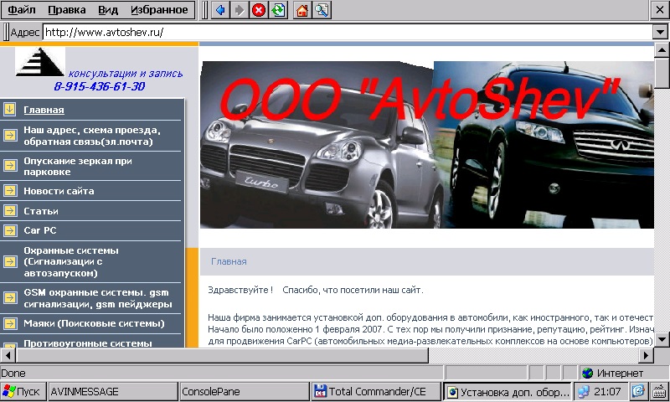Image resolution: width=670 pixels, height=402 pixels.
Task: Open the Избранное menu
Action: (x=159, y=10)
